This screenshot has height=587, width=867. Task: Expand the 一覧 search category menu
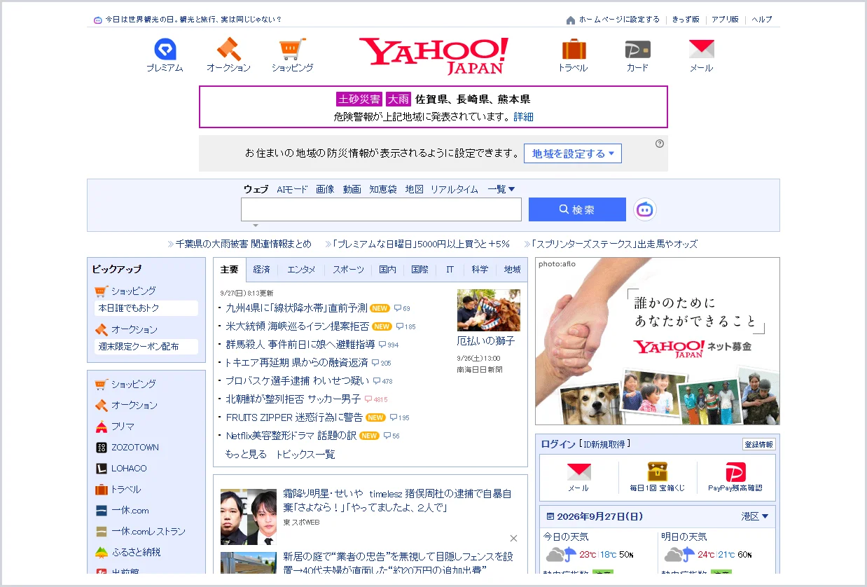pos(501,189)
